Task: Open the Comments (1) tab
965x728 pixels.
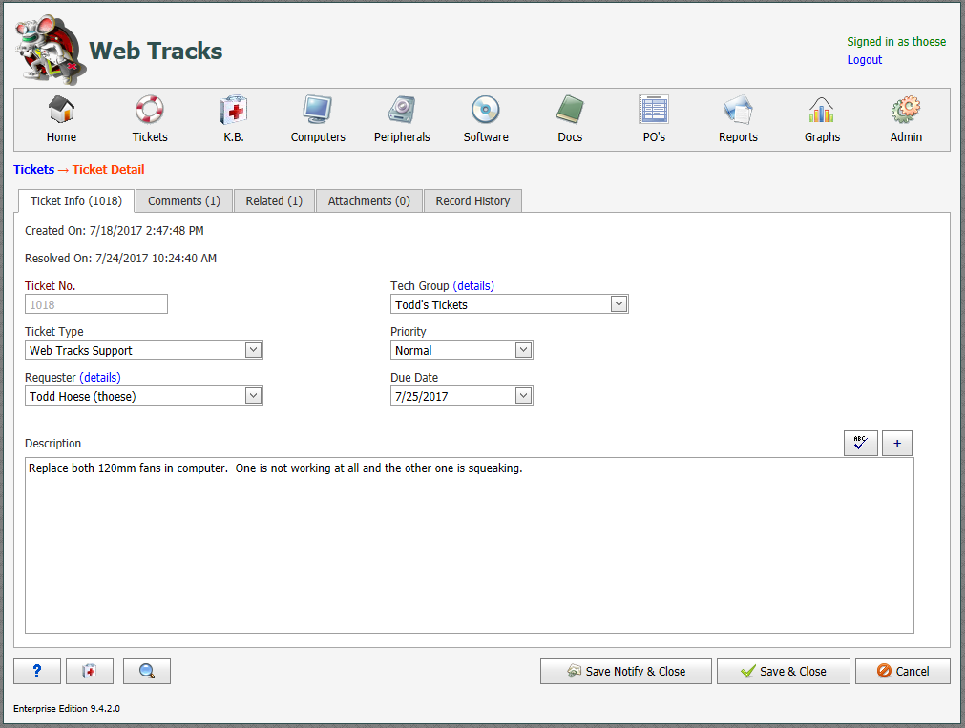Action: [184, 201]
